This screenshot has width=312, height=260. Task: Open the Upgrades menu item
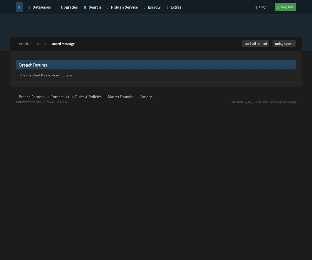[x=67, y=7]
